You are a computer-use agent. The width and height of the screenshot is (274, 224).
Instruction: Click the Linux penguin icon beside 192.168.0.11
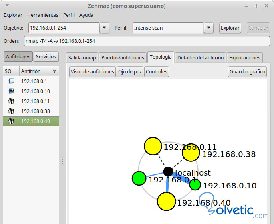pos(11,101)
